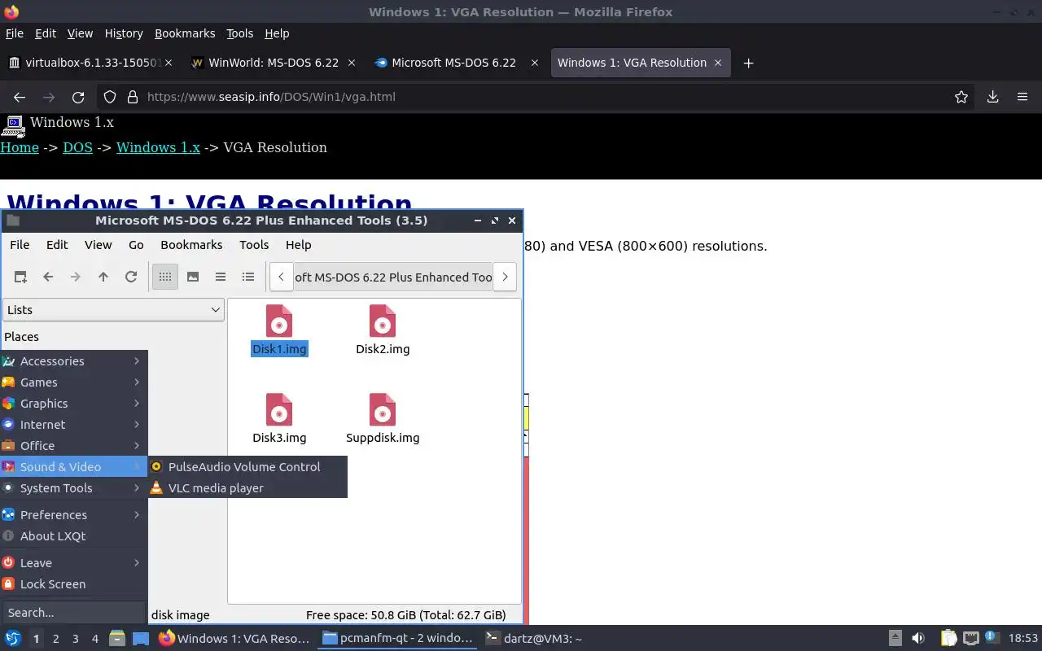Switch to Microsoft MS-DOS 6.22 tab
The image size is (1042, 651).
457,63
